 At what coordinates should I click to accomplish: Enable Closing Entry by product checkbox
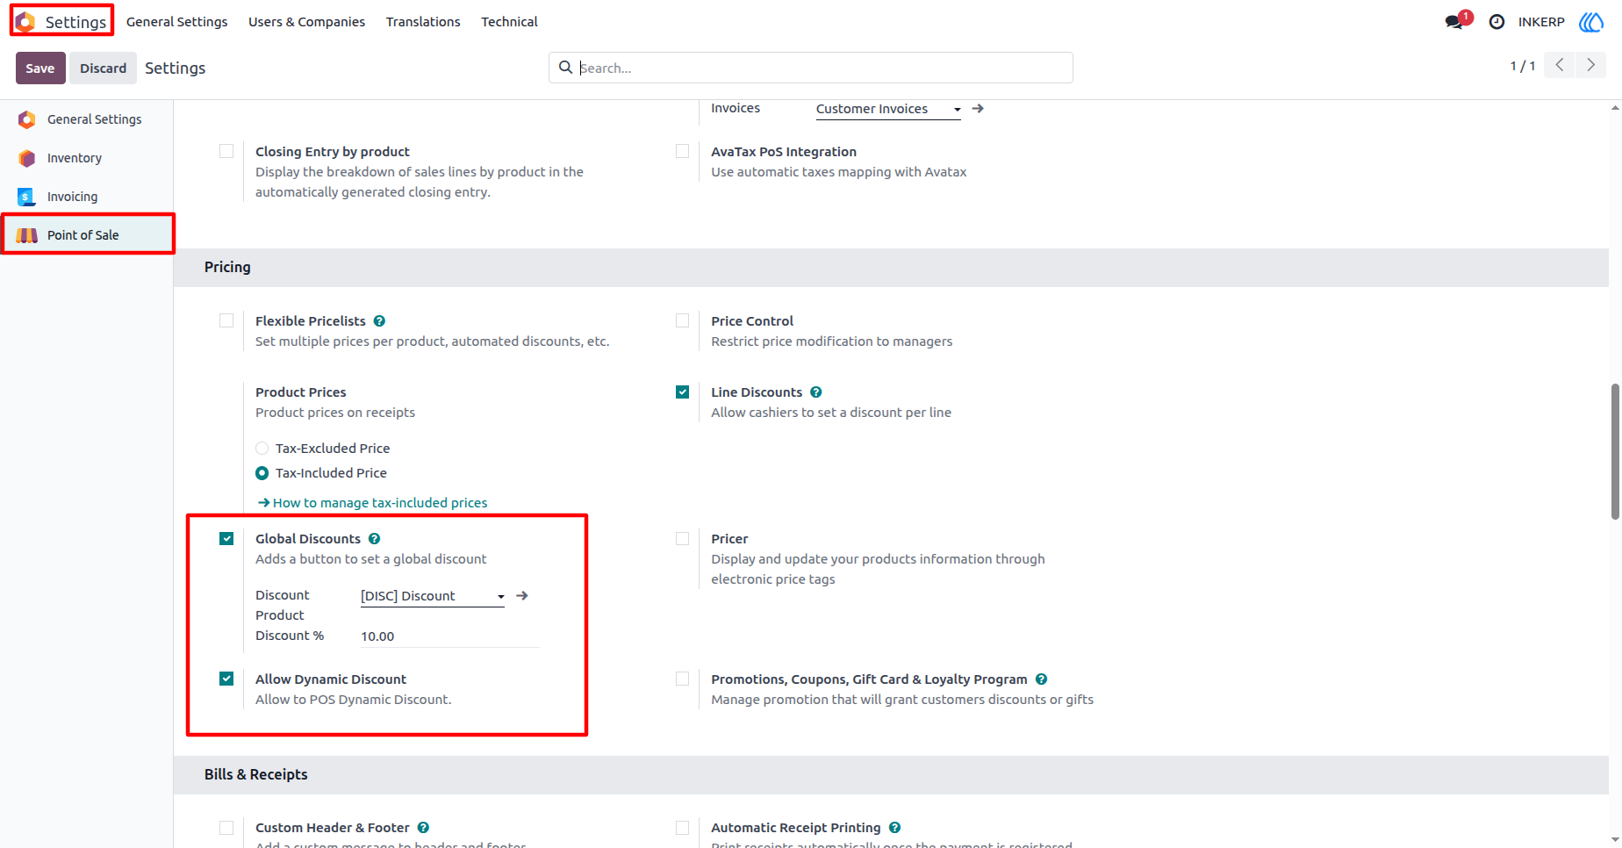pyautogui.click(x=226, y=151)
